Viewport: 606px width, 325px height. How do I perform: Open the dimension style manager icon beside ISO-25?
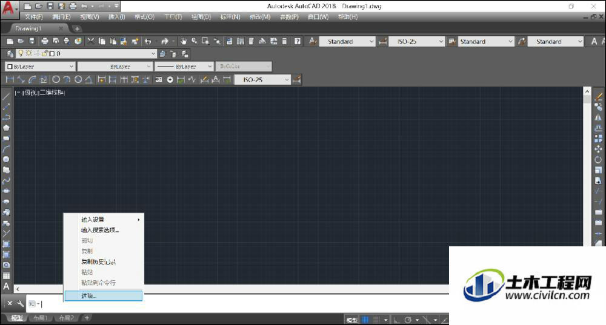(x=297, y=79)
